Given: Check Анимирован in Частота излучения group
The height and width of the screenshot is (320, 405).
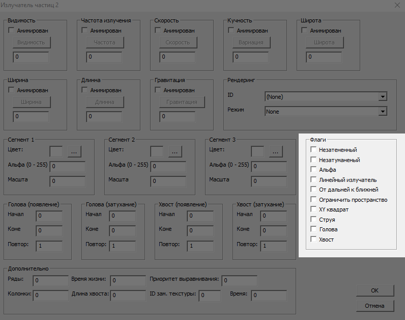Looking at the screenshot, I should pos(84,30).
